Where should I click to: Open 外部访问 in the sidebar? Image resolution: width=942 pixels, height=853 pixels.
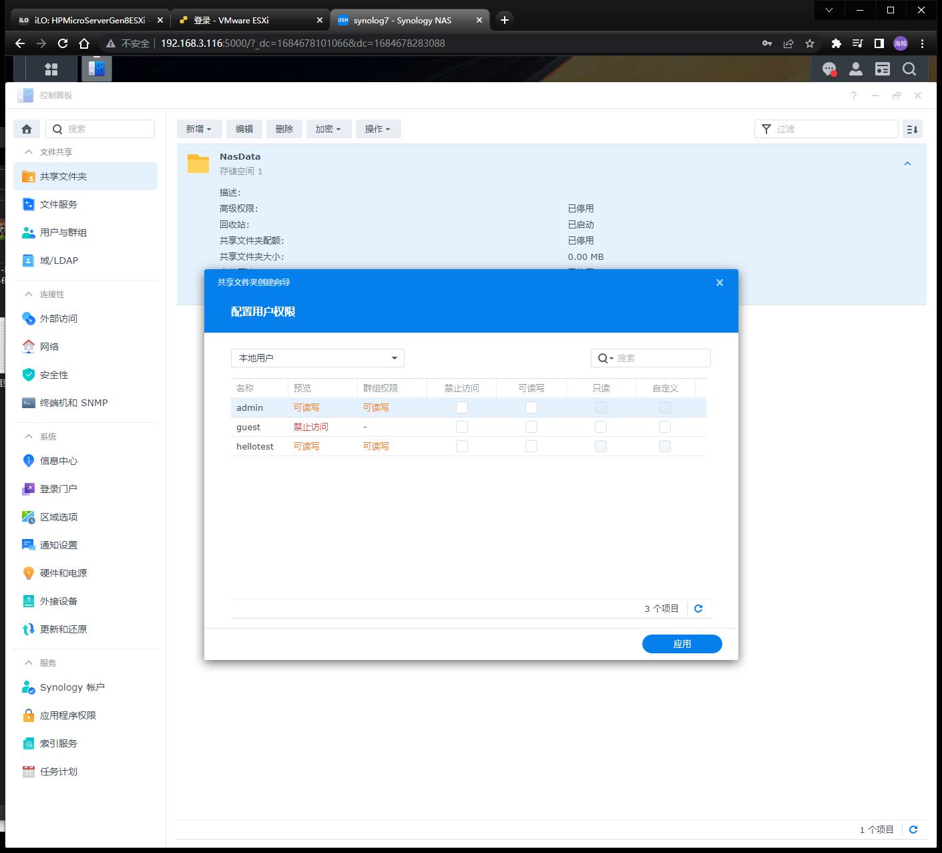85,319
